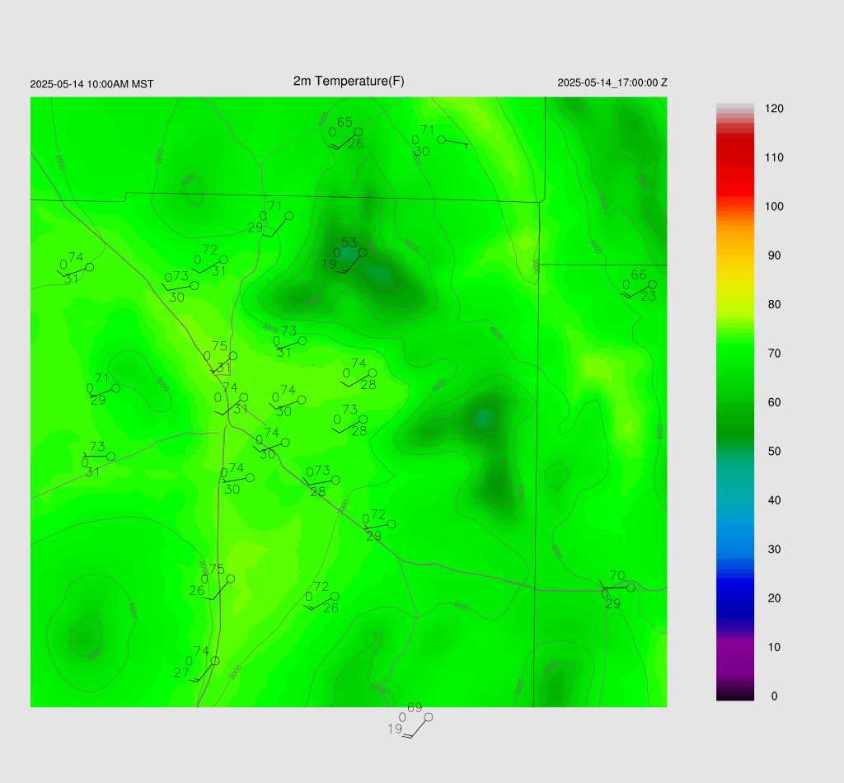Click the bottom colorbar label "0"
Viewport: 844px width, 783px height.
click(x=774, y=696)
